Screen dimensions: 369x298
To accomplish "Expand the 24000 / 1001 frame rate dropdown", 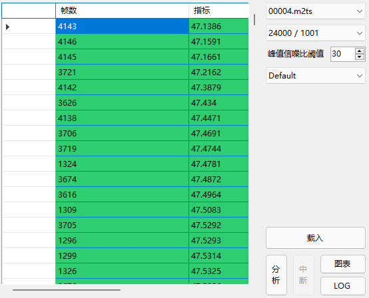I will pos(315,33).
